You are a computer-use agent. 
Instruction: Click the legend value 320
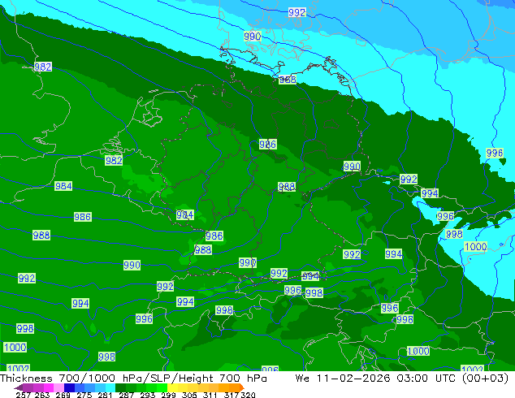[x=248, y=395]
